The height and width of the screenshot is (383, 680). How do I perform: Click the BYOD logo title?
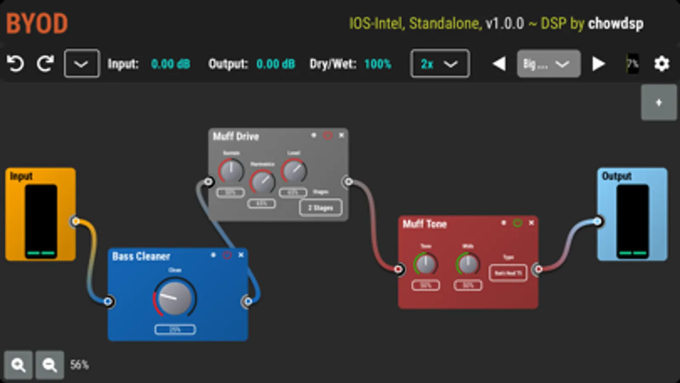click(x=37, y=23)
